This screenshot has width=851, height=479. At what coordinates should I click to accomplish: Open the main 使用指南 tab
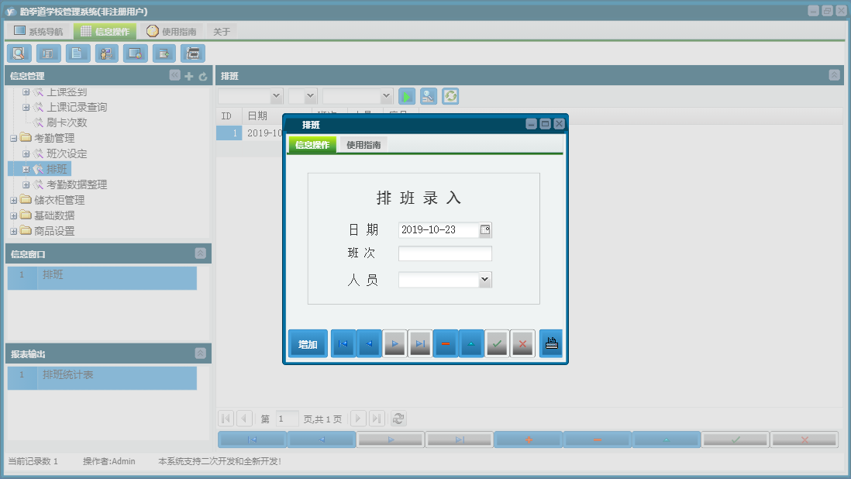tap(171, 32)
